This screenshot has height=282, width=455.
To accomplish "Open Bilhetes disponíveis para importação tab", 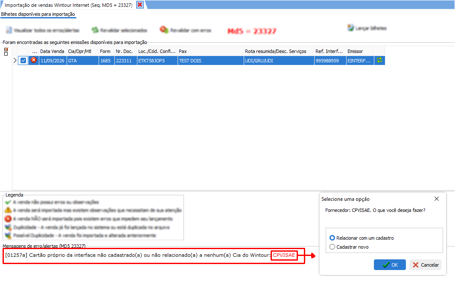I will pyautogui.click(x=38, y=14).
